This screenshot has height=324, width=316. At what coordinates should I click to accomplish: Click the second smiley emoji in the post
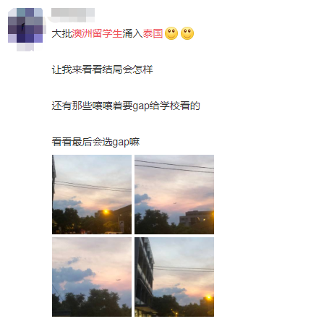(x=187, y=33)
